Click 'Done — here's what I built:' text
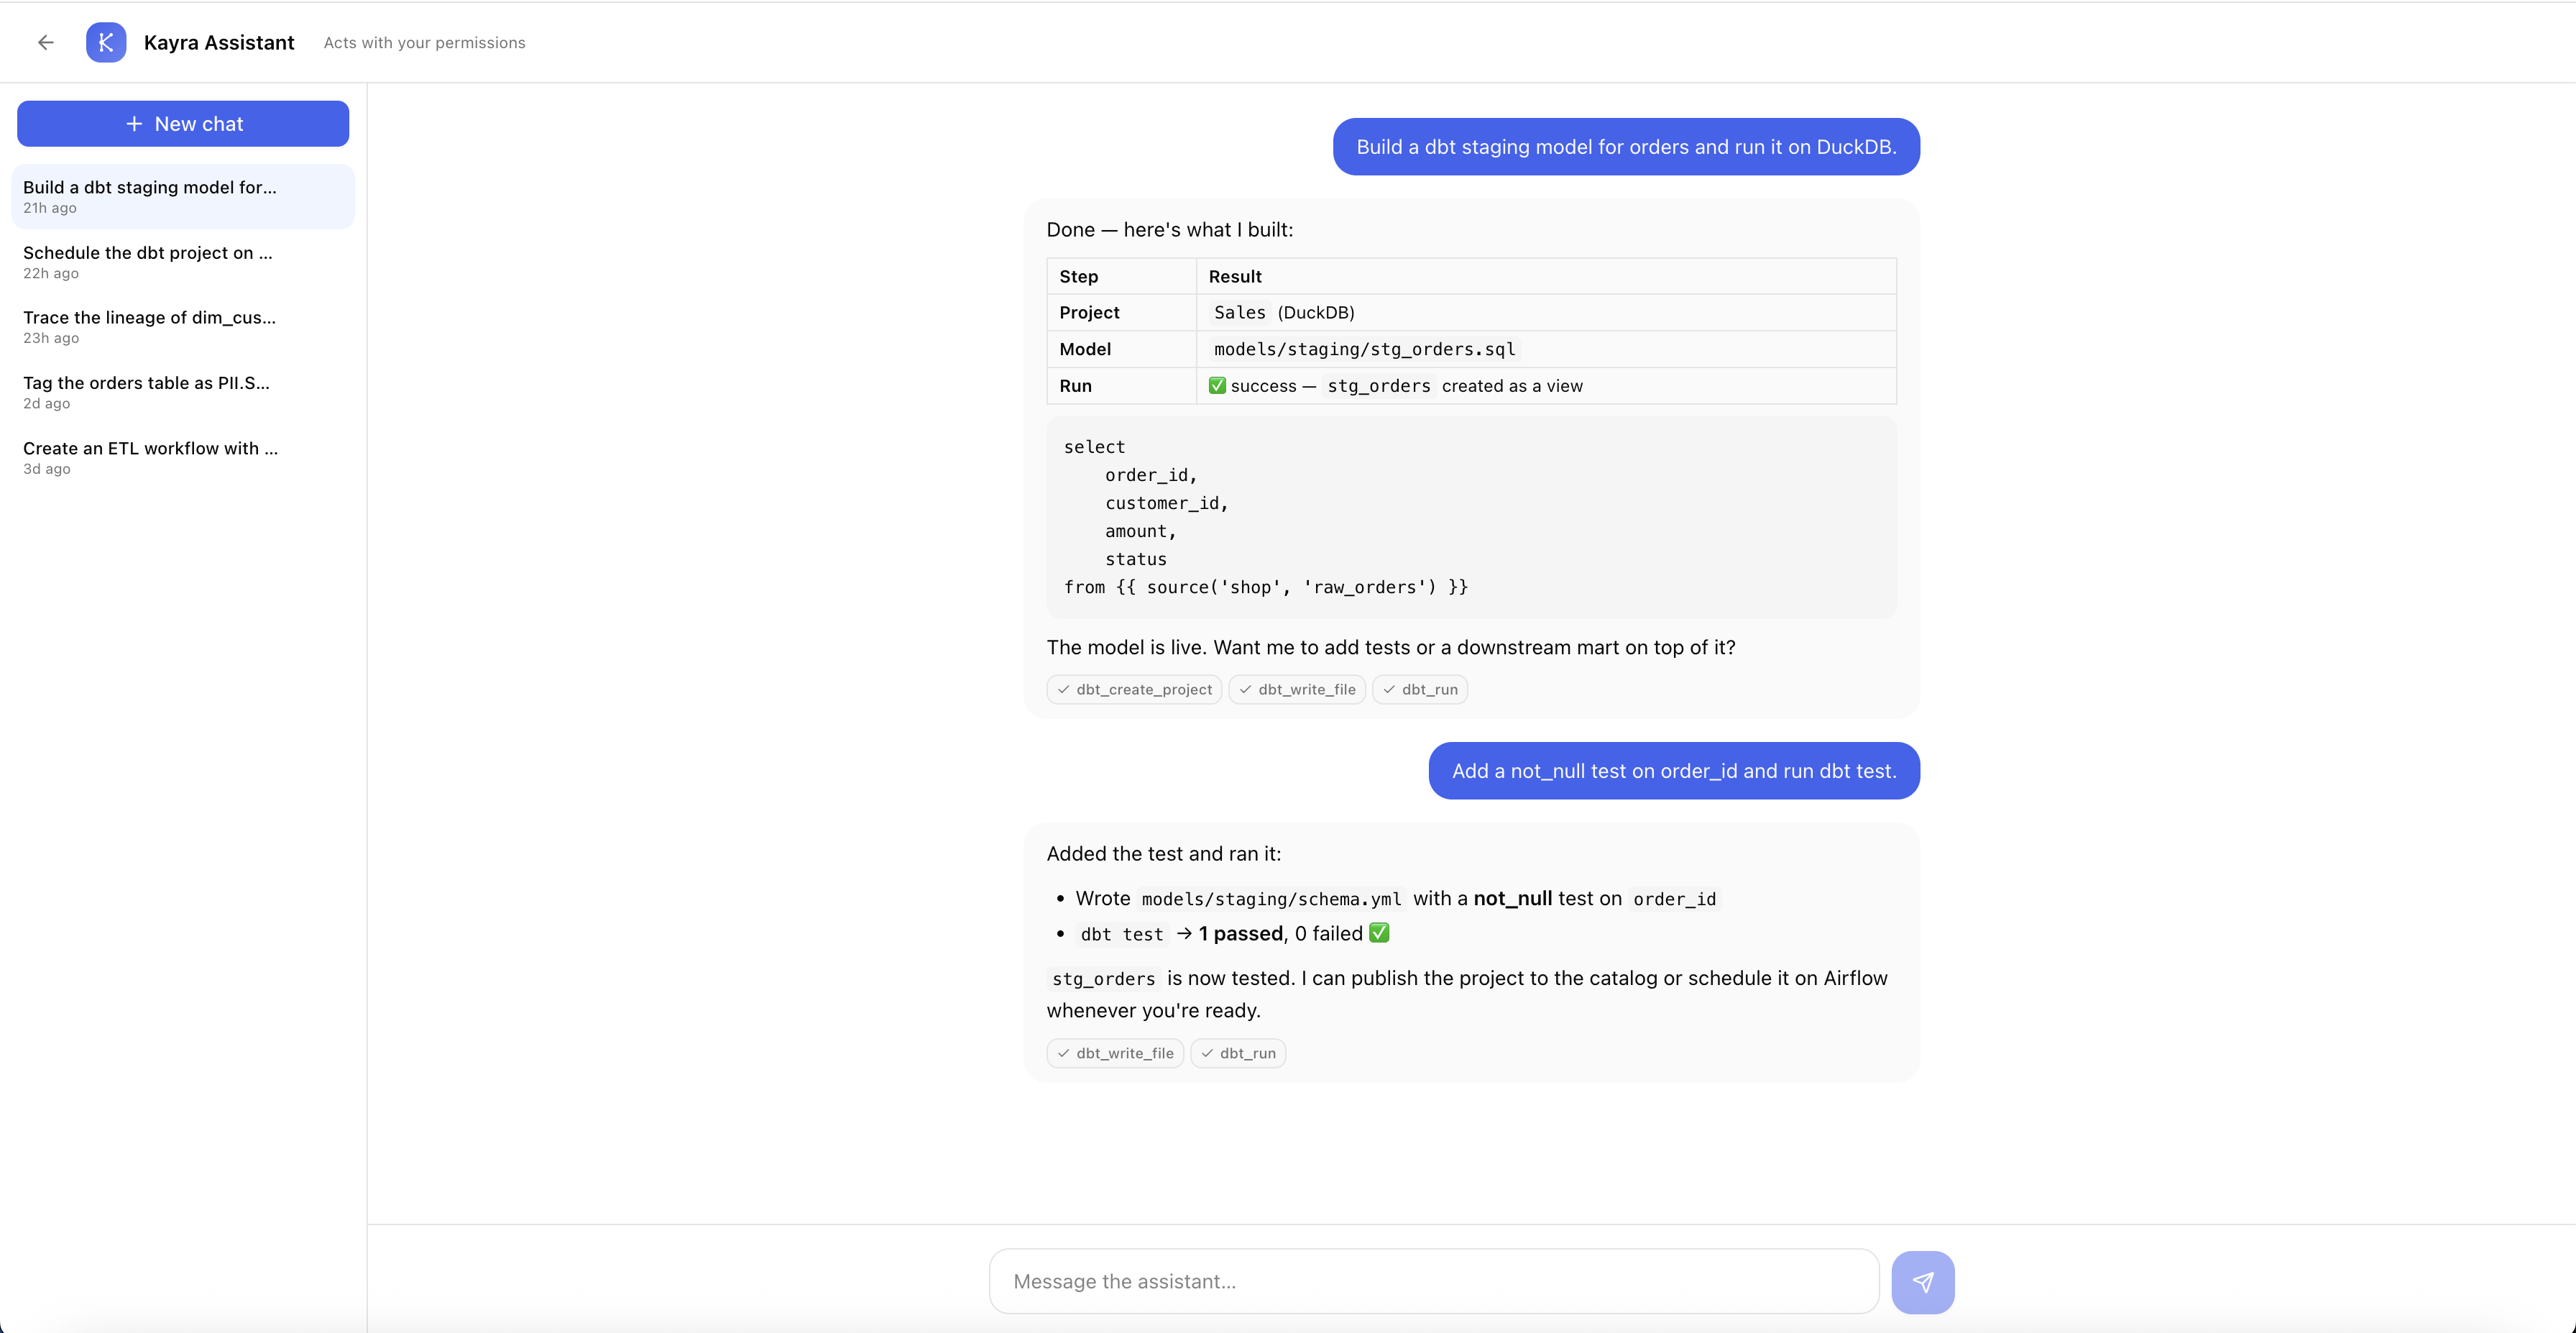This screenshot has height=1333, width=2576. click(1169, 230)
